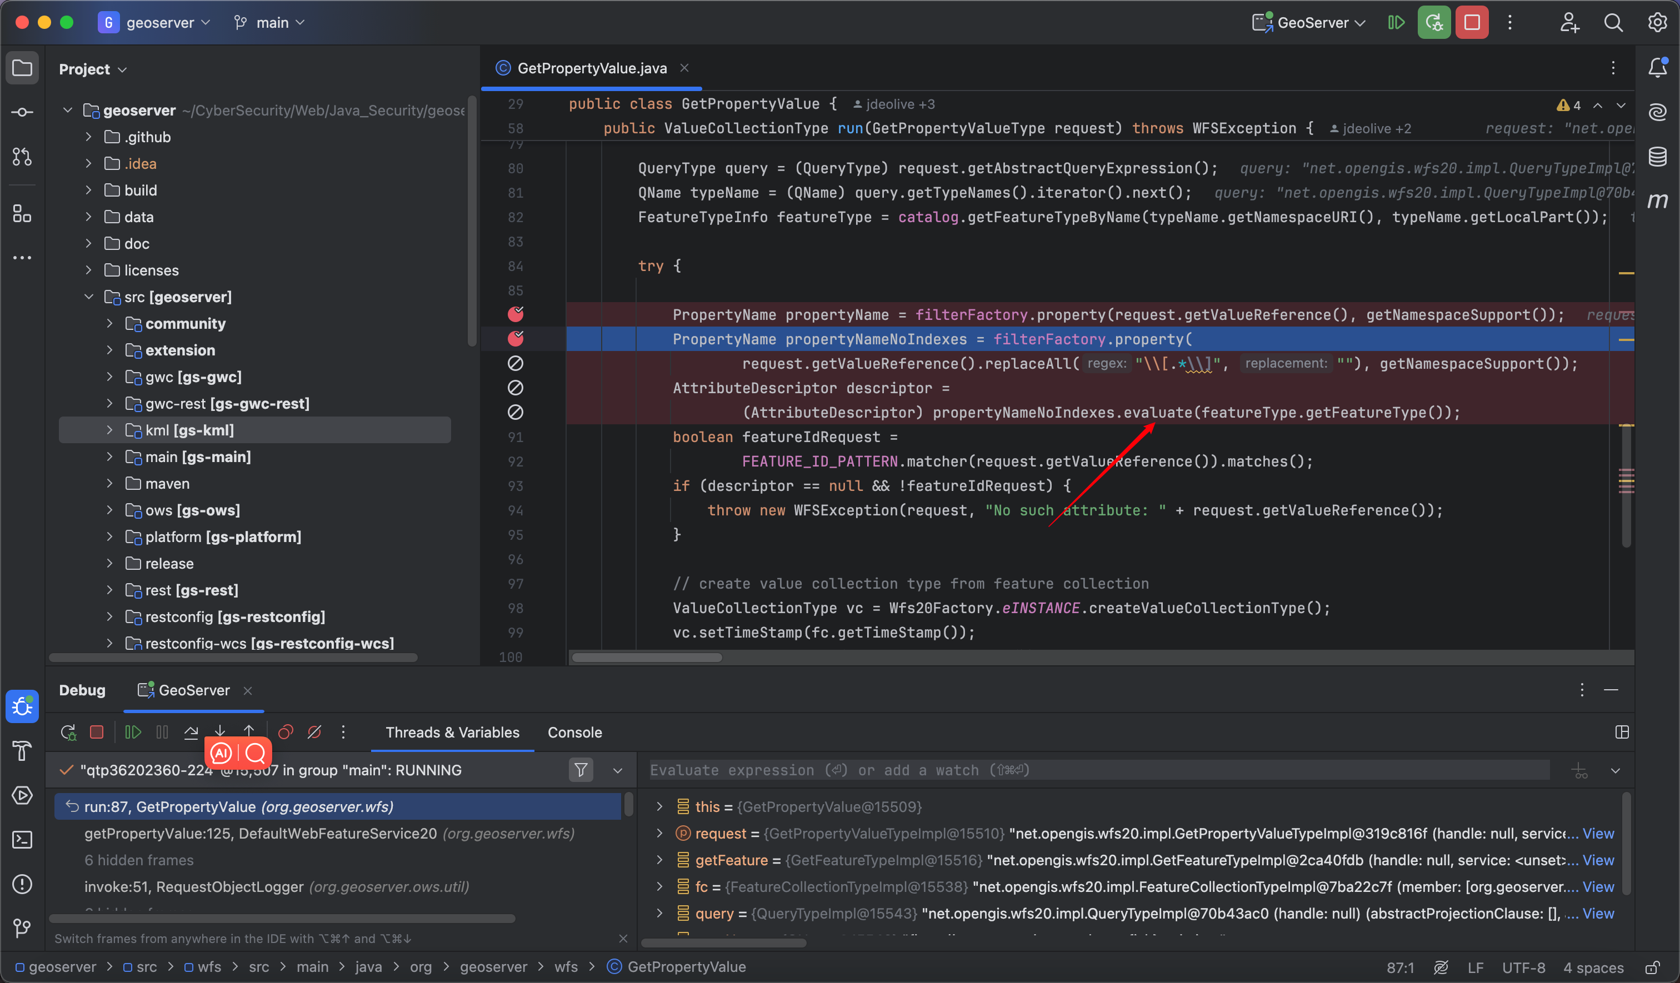
Task: Click Step Over in debug toolbar
Action: click(191, 732)
